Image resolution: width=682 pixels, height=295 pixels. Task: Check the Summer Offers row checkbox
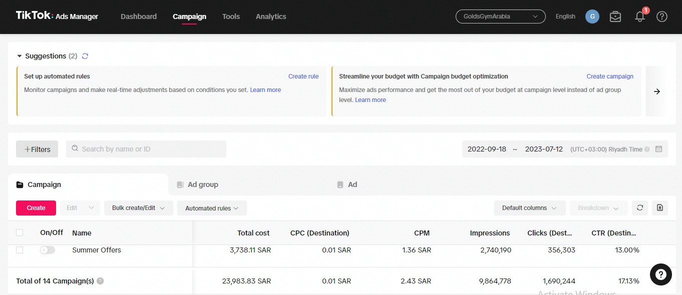pos(20,250)
